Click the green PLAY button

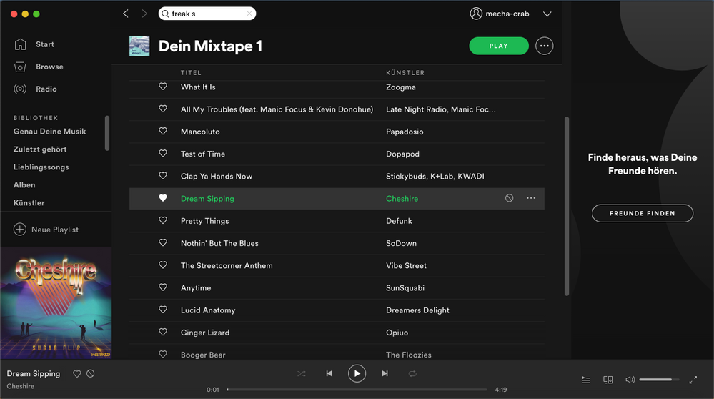pos(499,46)
